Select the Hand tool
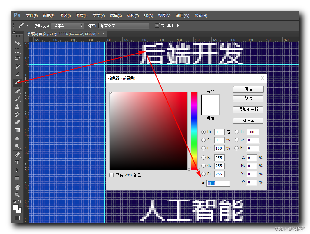The height and width of the screenshot is (234, 310). (x=17, y=187)
